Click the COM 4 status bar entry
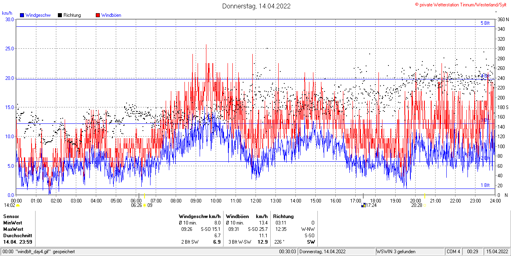Screen dimensions: 511x256 453,252
